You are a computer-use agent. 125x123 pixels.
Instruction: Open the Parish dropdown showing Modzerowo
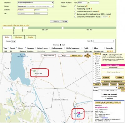(x=36, y=6)
